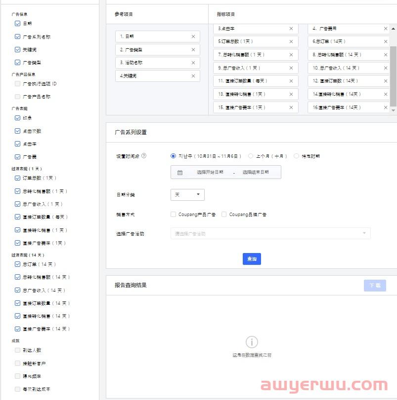The height and width of the screenshot is (400, 397).
Task: Select the 上个月（十月）radio button
Action: (x=251, y=156)
